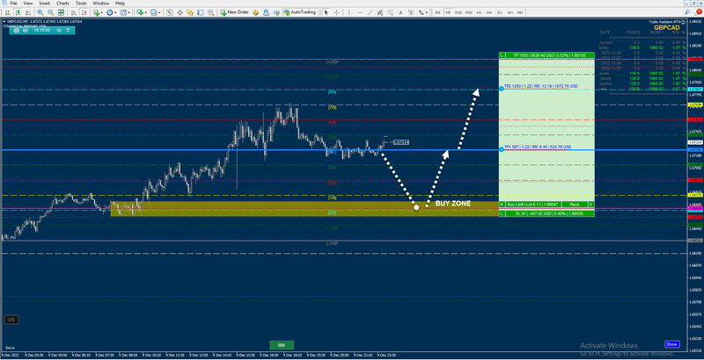The image size is (704, 360).
Task: Open the signals globe icon
Action: [276, 12]
